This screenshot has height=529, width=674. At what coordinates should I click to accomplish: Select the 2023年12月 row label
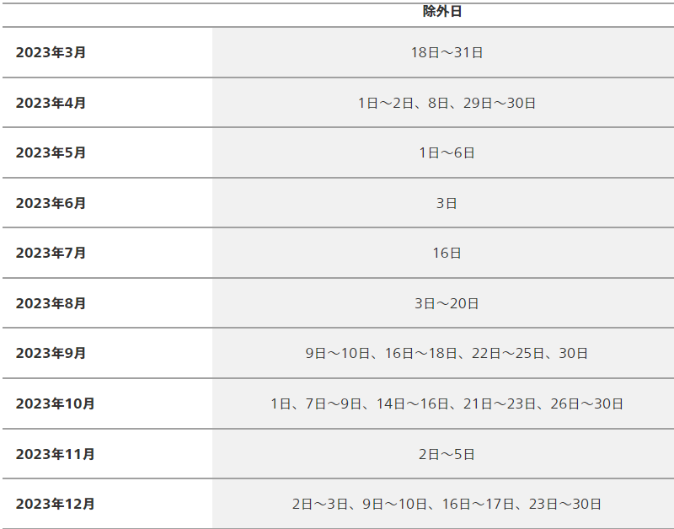55,504
